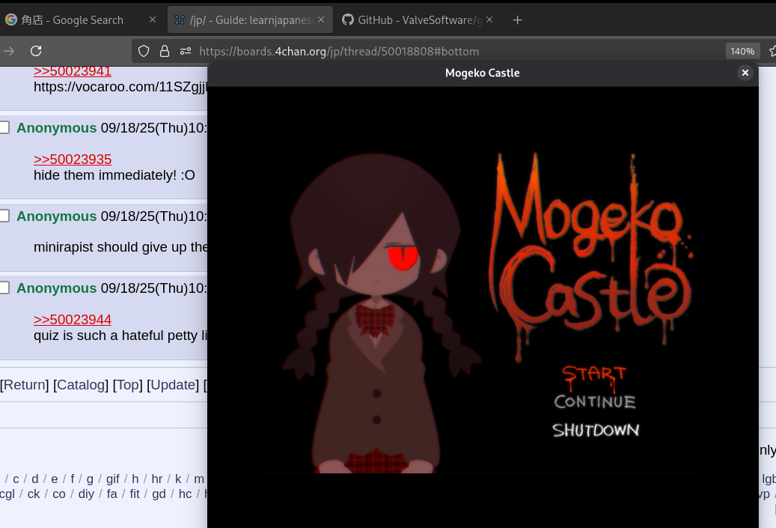The width and height of the screenshot is (776, 528).
Task: Open the /e/ board link
Action: 55,479
